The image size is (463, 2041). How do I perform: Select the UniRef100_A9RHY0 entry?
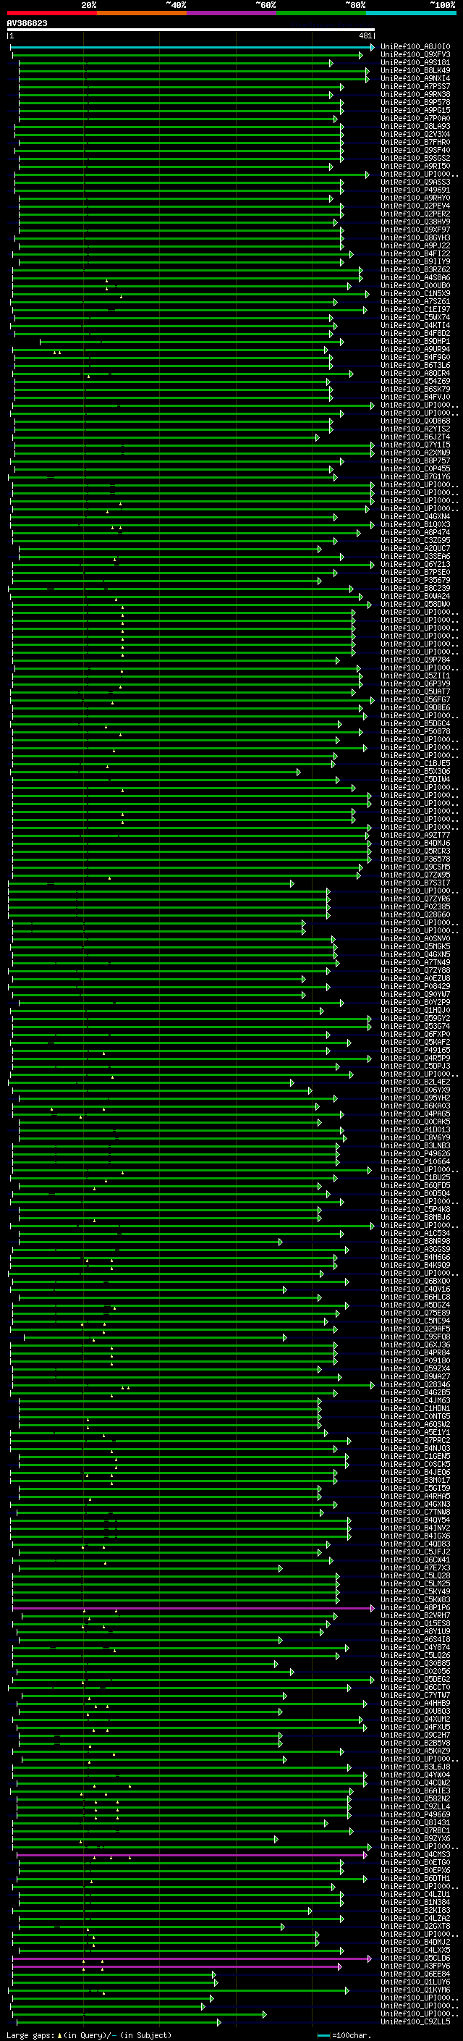(415, 198)
